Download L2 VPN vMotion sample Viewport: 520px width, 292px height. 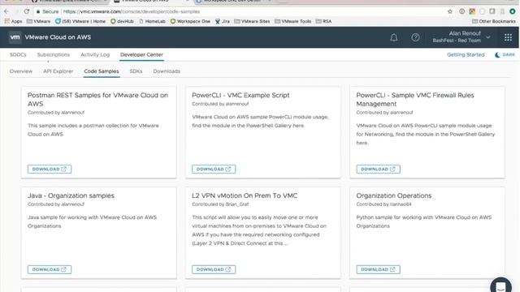point(214,269)
